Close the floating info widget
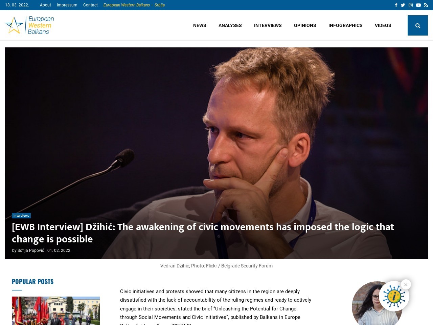433x325 pixels. (406, 284)
